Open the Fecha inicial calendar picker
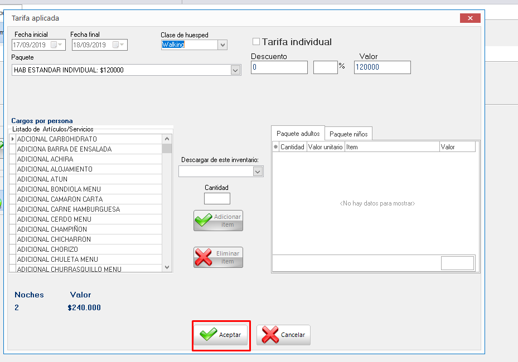This screenshot has height=362, width=518. tap(56, 45)
